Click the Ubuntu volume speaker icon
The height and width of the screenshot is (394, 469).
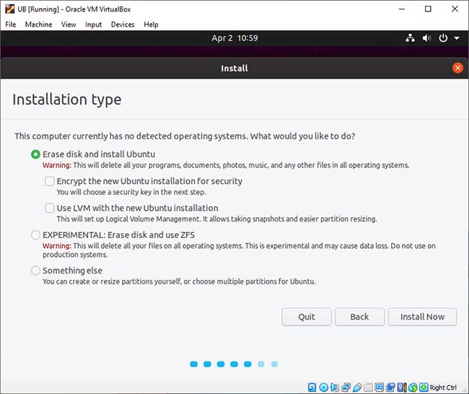click(426, 38)
